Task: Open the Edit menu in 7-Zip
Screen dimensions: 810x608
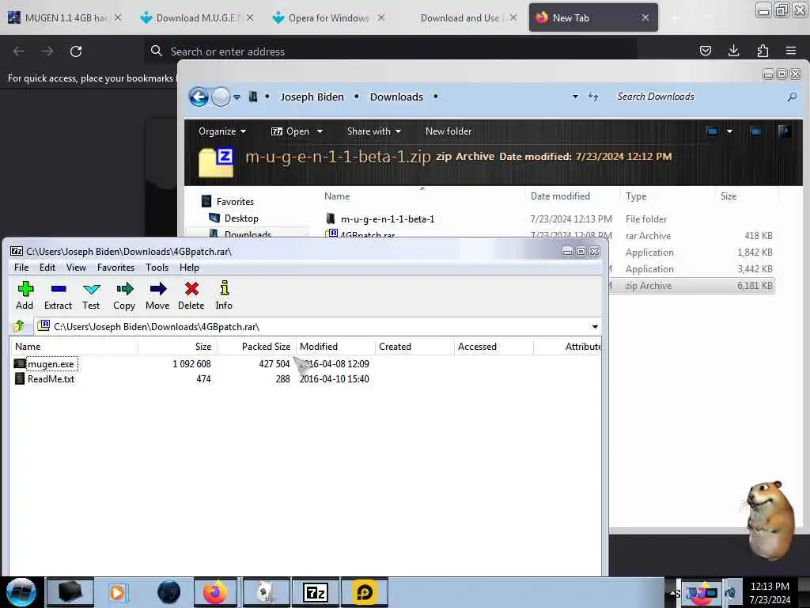Action: pos(47,268)
